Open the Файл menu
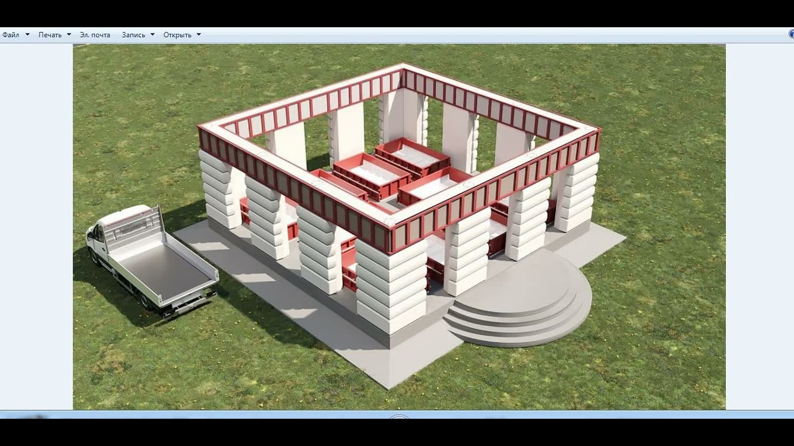The width and height of the screenshot is (794, 446). pyautogui.click(x=16, y=35)
